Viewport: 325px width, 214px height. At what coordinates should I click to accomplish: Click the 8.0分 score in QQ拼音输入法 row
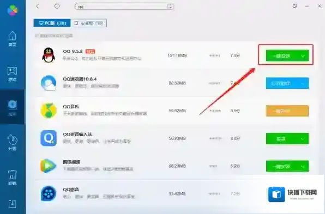coord(235,138)
